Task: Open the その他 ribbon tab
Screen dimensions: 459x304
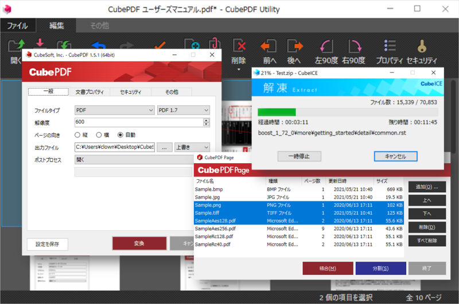Action: (99, 26)
